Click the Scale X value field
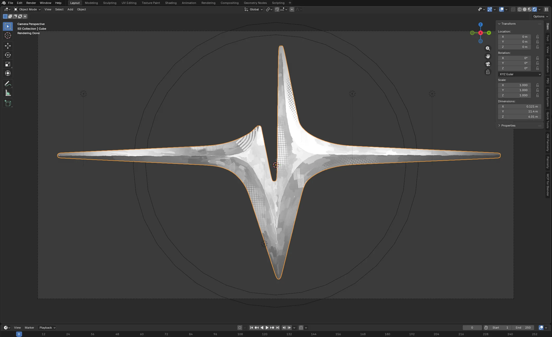 pyautogui.click(x=514, y=85)
